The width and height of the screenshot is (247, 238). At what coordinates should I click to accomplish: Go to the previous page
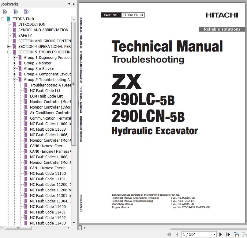(177, 234)
